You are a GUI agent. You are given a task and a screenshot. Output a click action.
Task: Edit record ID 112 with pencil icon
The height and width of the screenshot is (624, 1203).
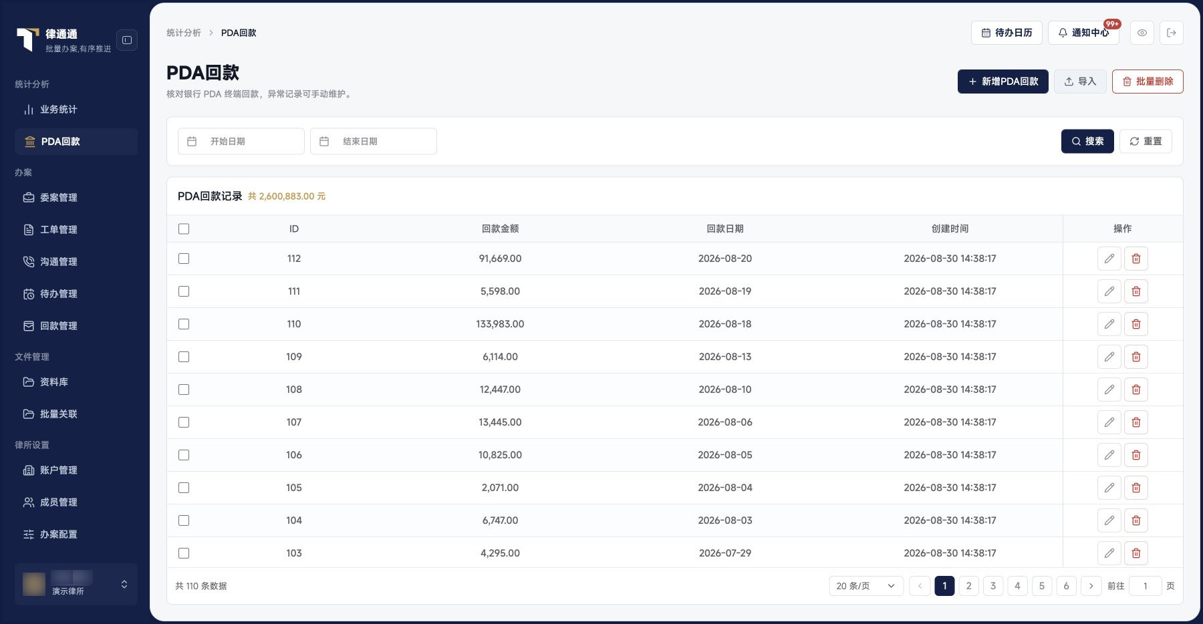click(1109, 259)
